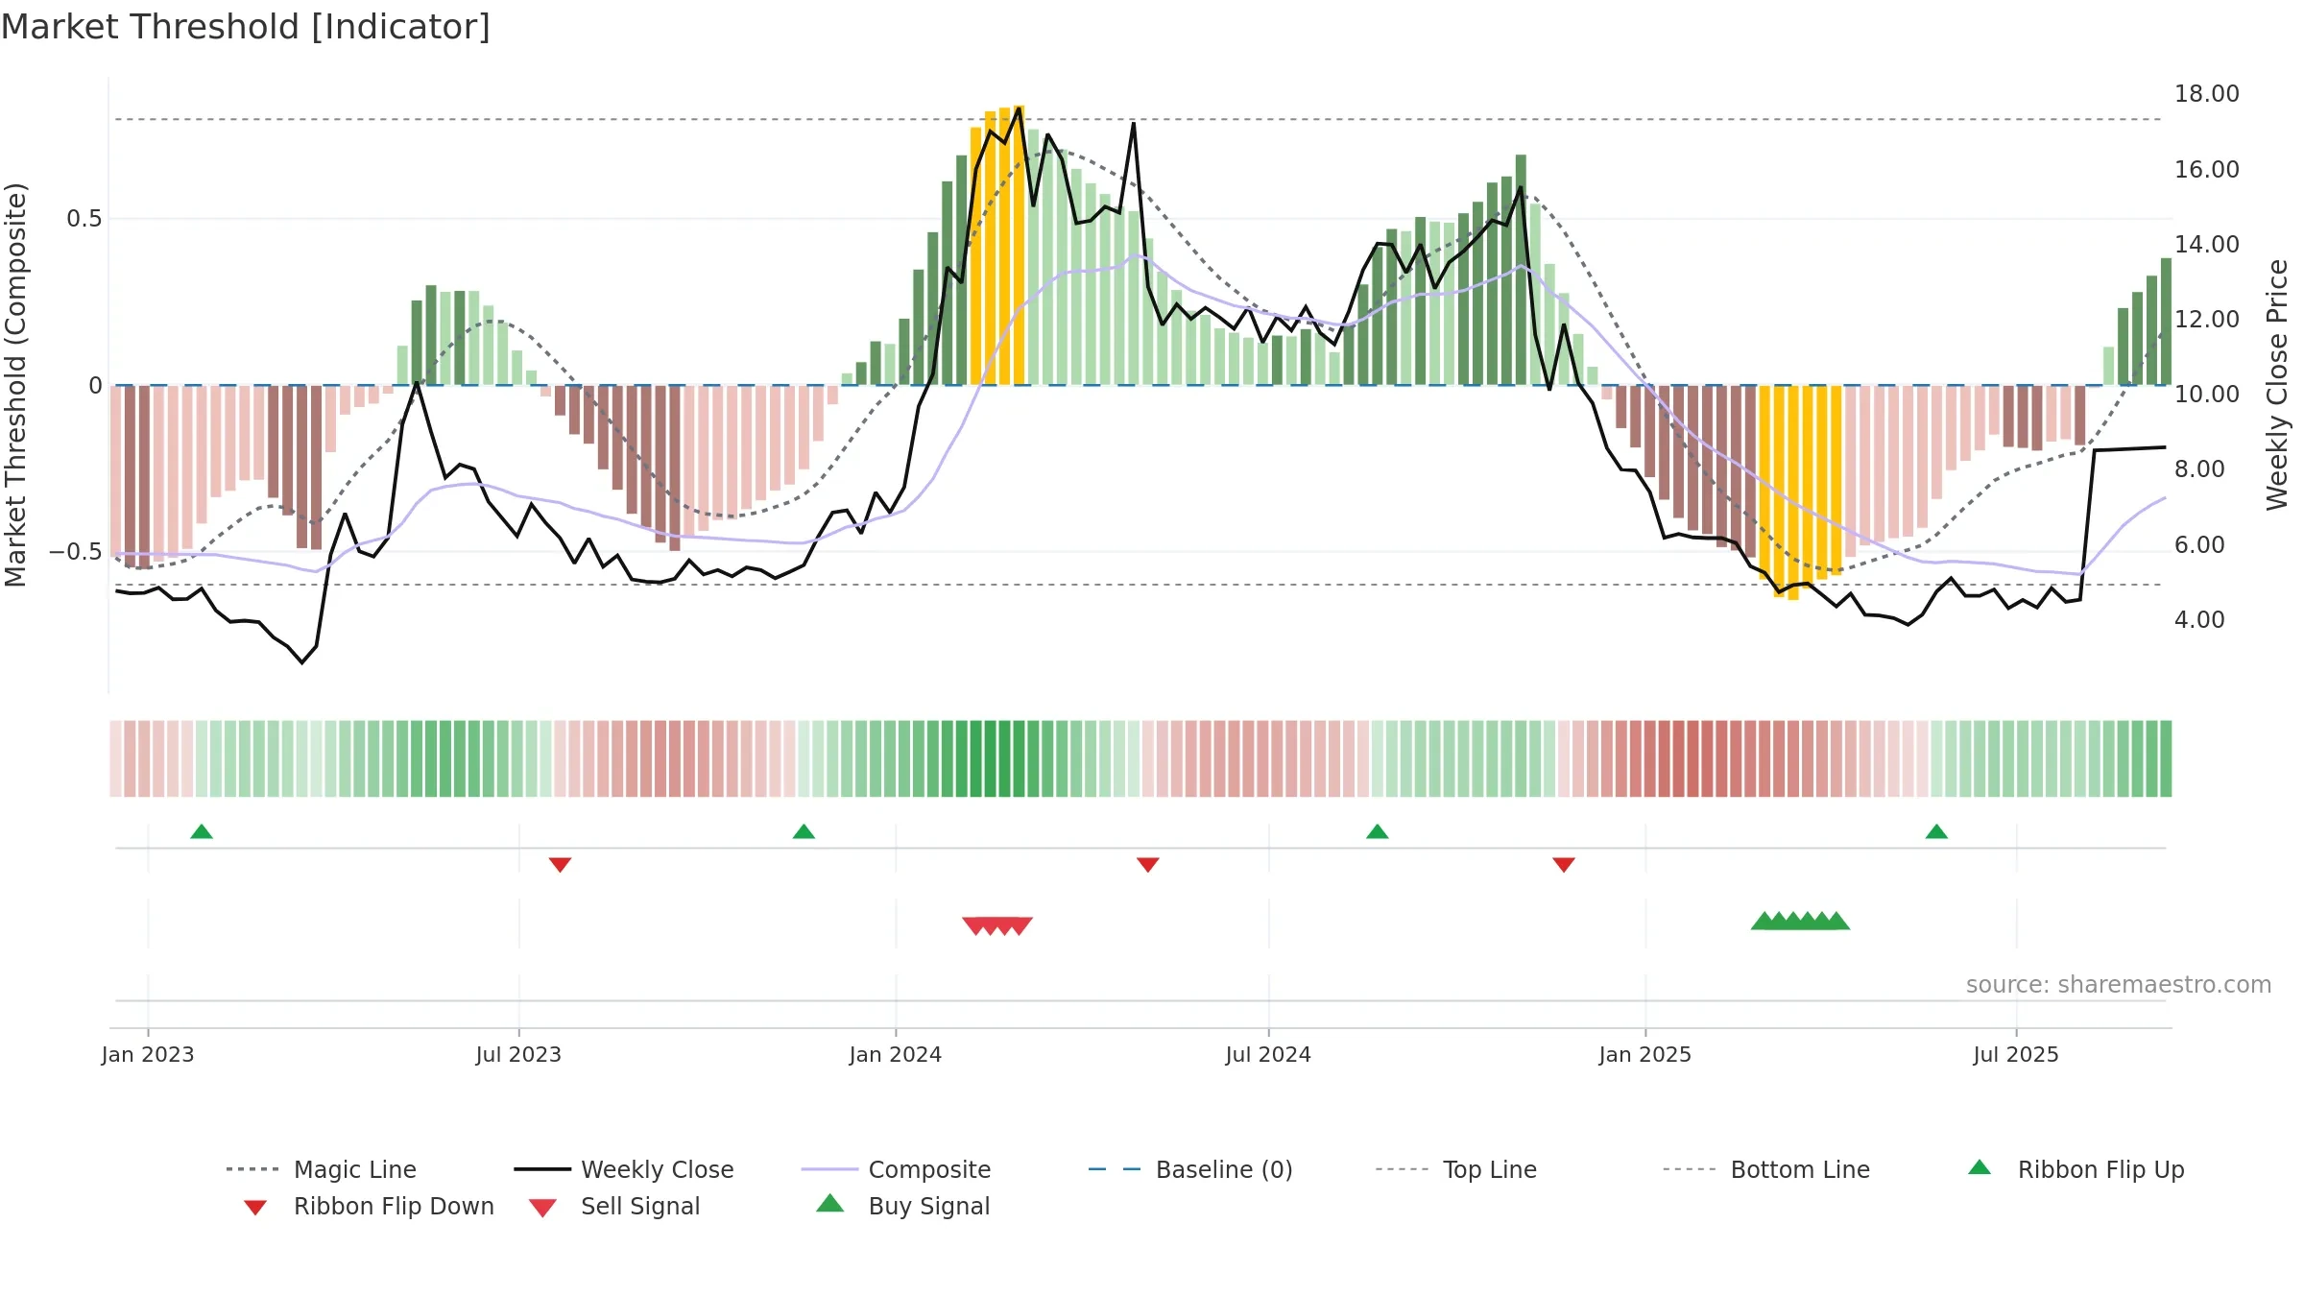Screen dimensions: 2304x1296
Task: Click the −0.5 composite axis value
Action: [75, 552]
